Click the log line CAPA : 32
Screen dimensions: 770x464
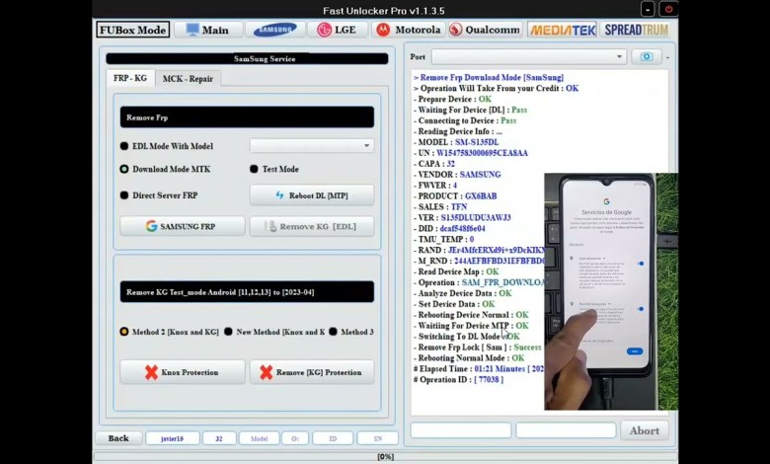pos(434,164)
